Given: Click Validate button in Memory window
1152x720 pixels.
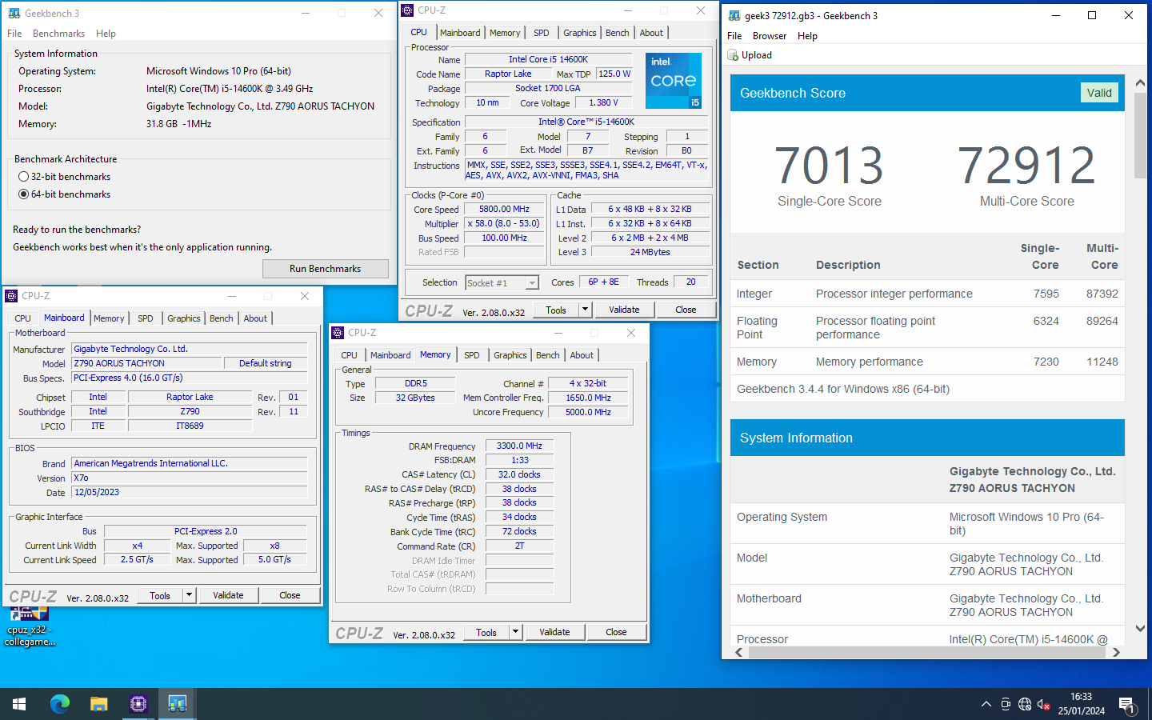Looking at the screenshot, I should [554, 632].
